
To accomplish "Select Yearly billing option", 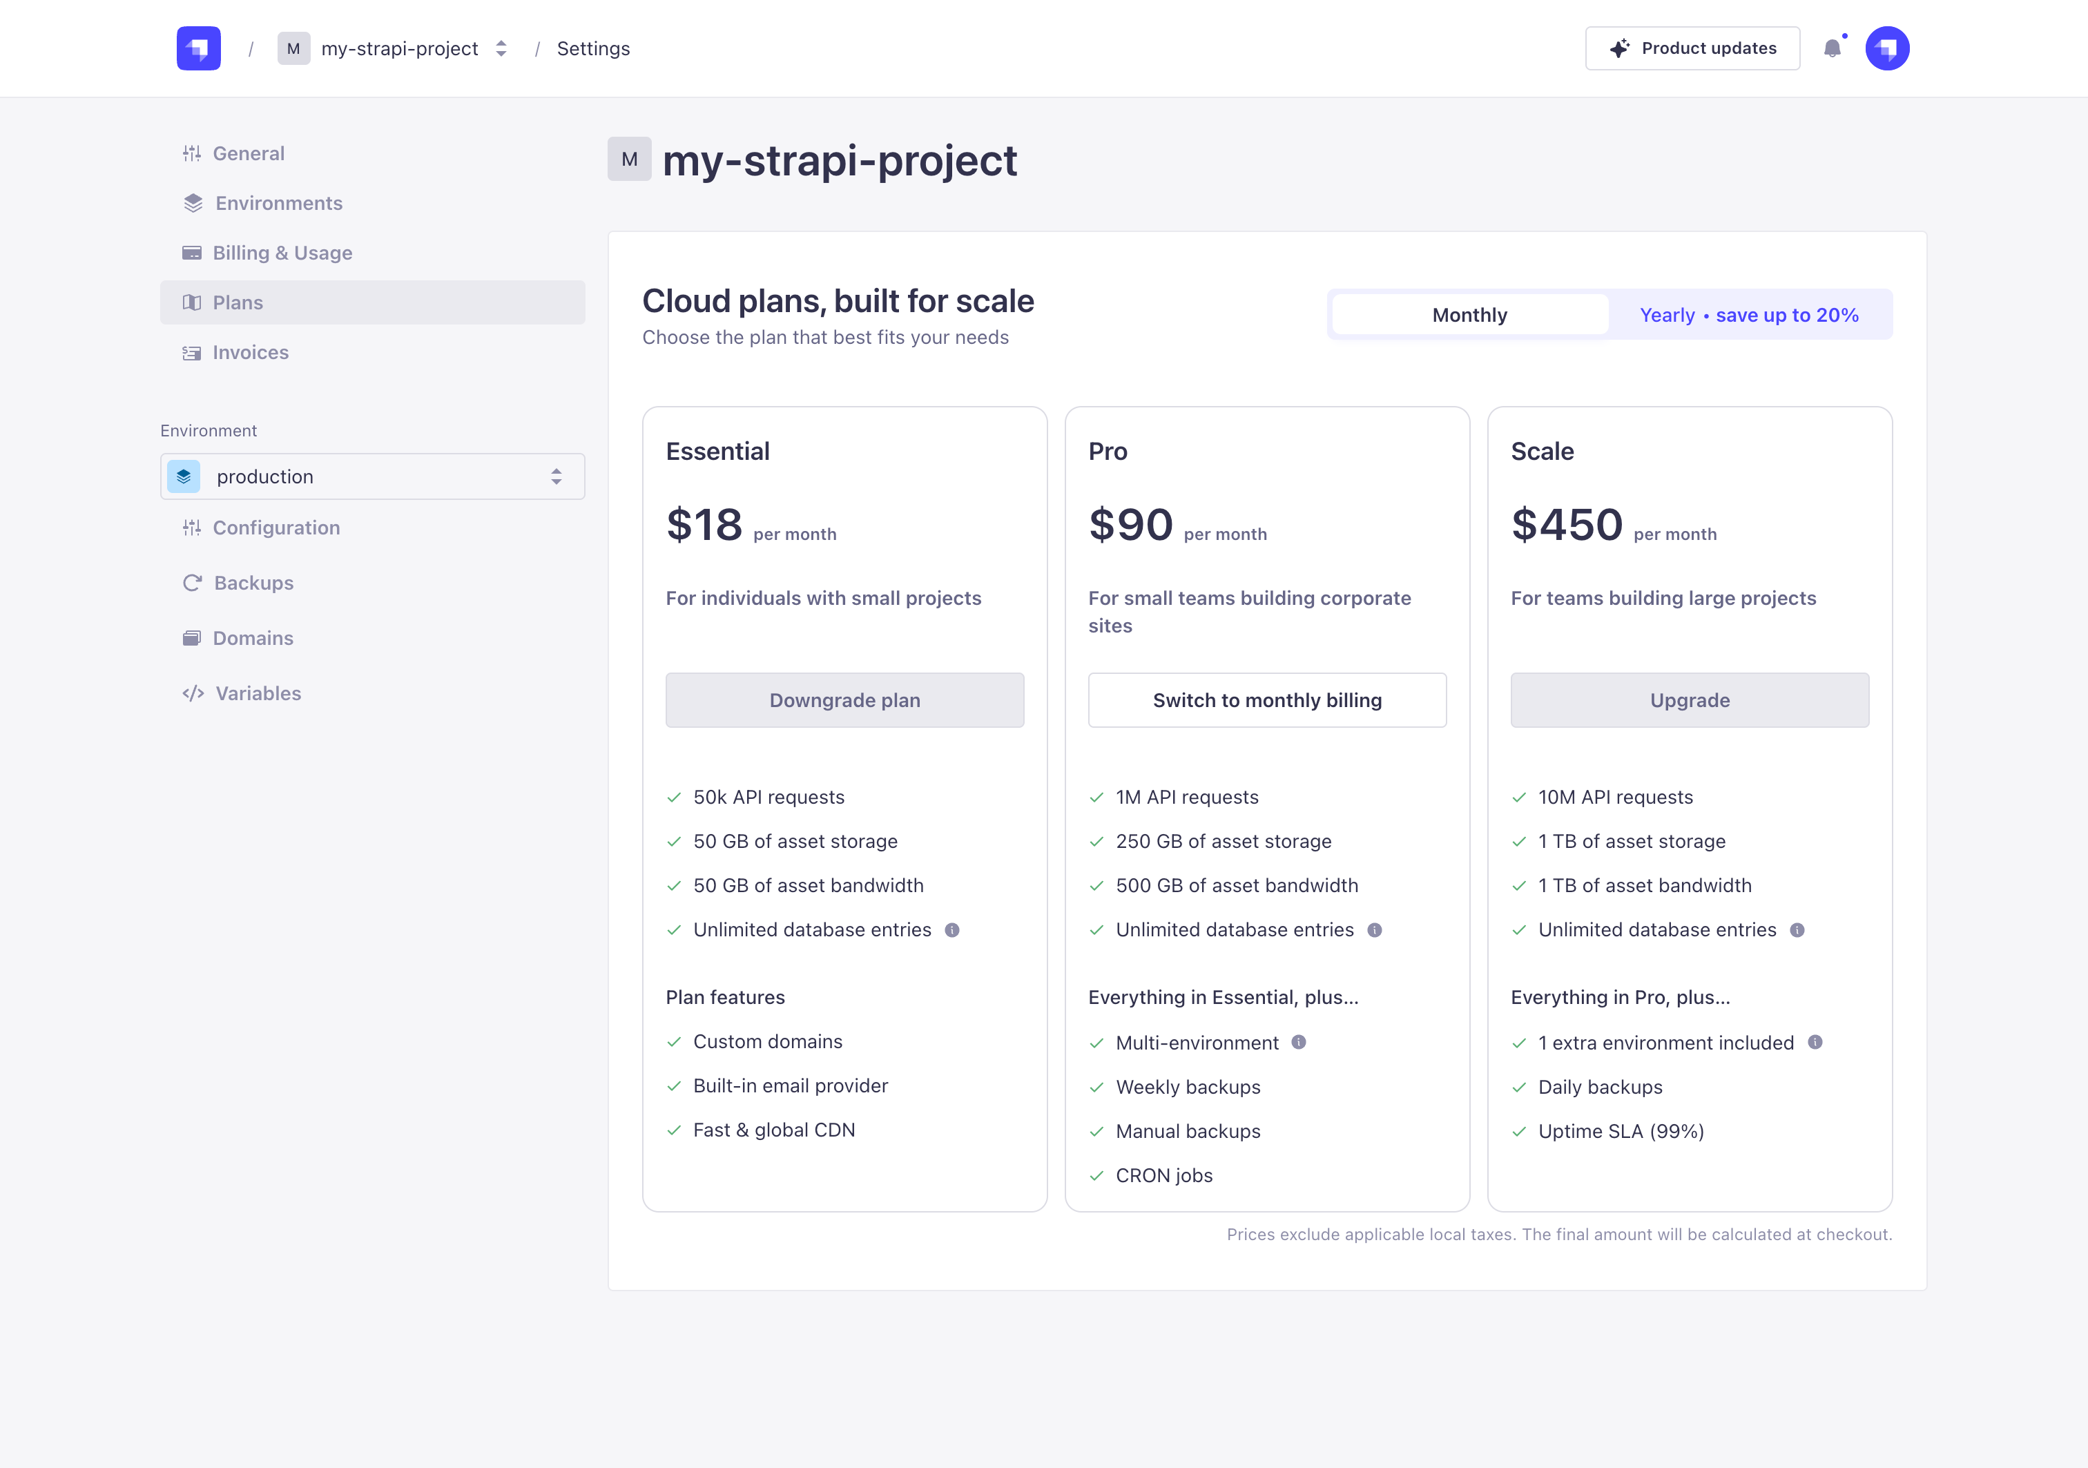I will (x=1749, y=315).
